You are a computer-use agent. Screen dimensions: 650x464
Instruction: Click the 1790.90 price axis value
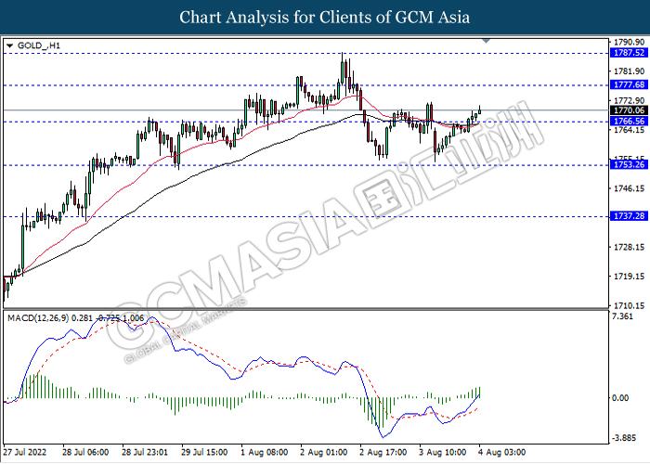point(629,43)
